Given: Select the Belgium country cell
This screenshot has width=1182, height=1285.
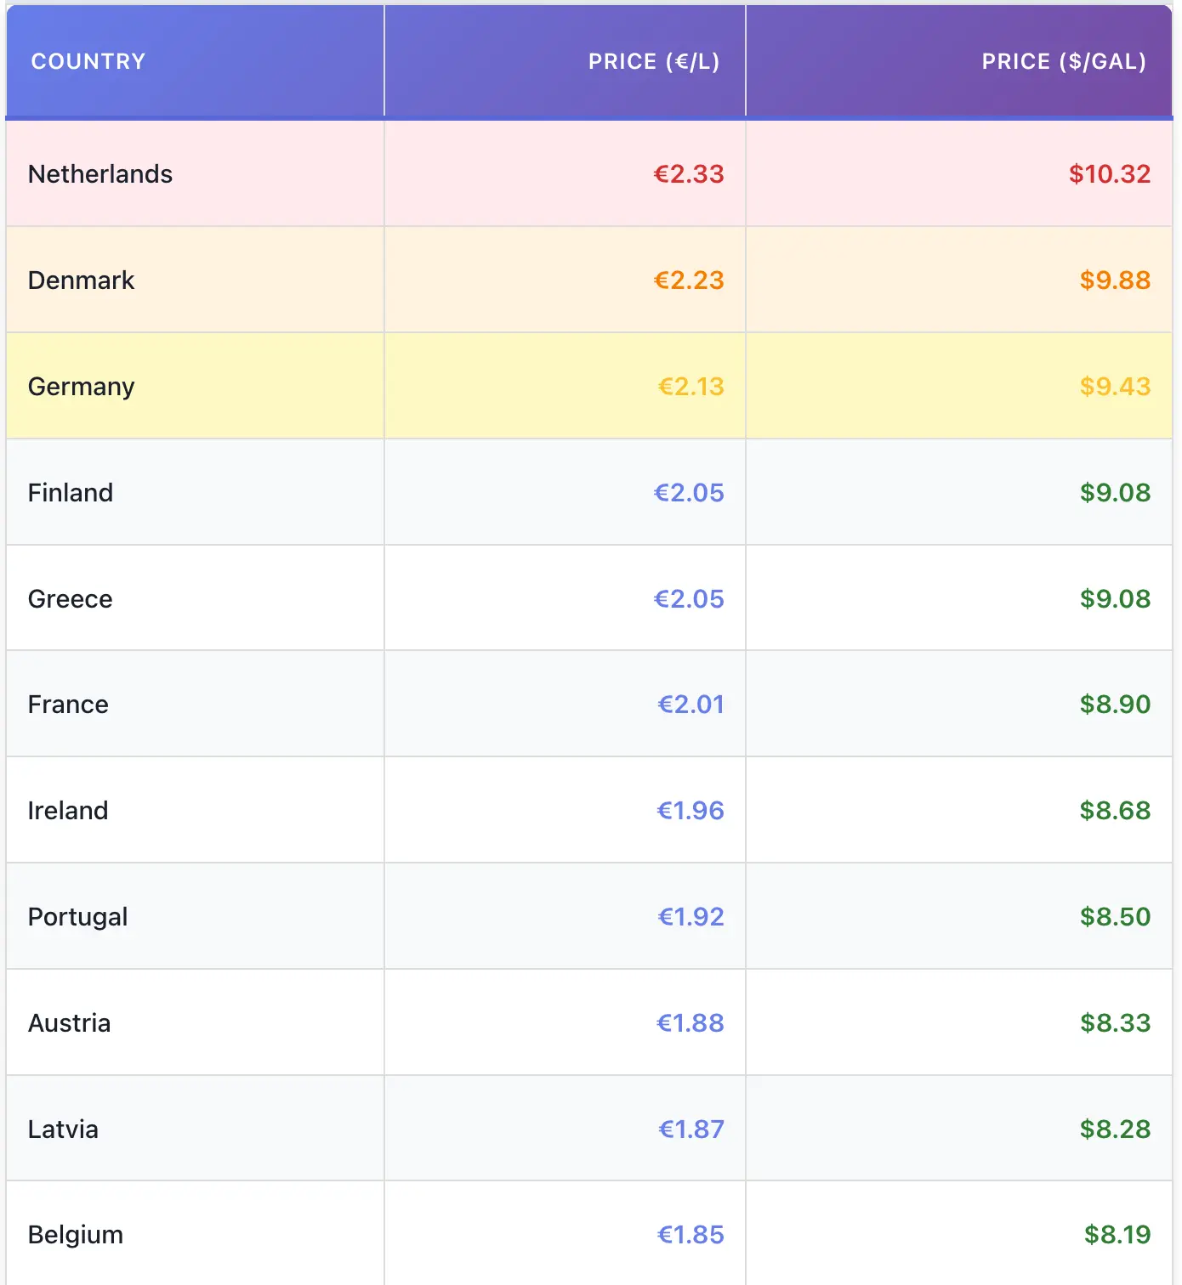Looking at the screenshot, I should [76, 1235].
